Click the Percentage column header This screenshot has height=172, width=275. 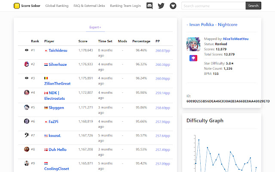tap(141, 41)
